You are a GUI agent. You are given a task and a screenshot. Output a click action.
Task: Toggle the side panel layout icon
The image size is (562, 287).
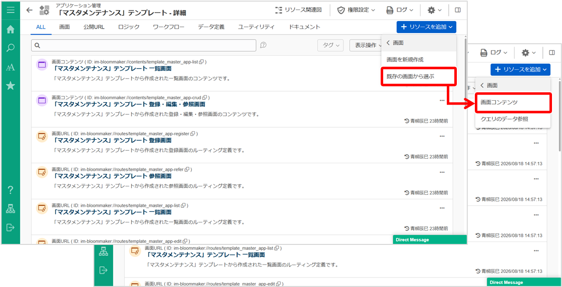[x=458, y=10]
